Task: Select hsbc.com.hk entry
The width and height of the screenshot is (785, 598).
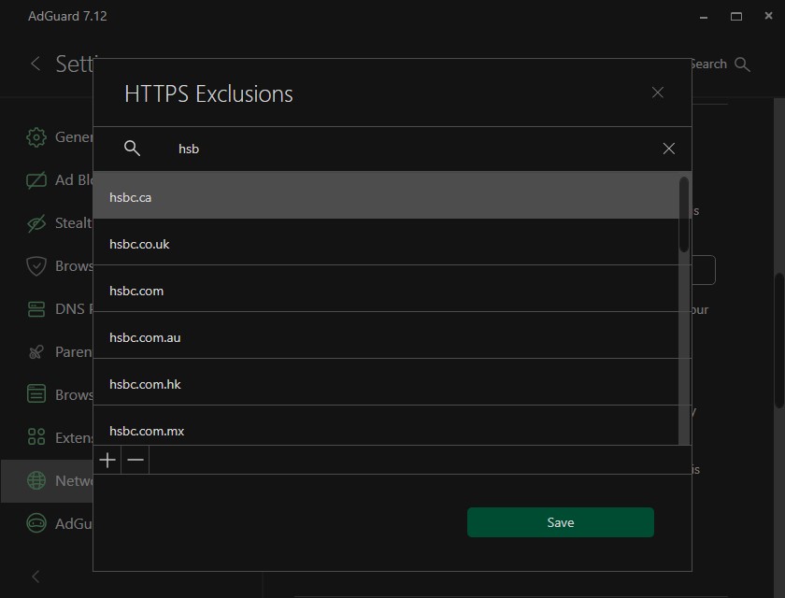Action: coord(385,382)
